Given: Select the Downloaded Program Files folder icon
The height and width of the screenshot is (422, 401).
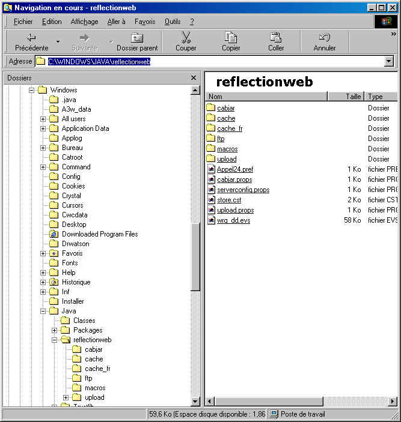Looking at the screenshot, I should tap(54, 234).
